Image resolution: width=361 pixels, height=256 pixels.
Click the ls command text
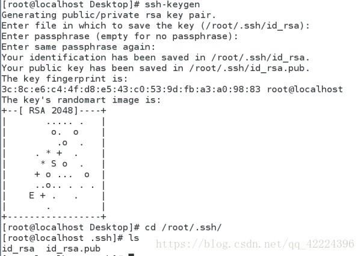[x=134, y=238]
